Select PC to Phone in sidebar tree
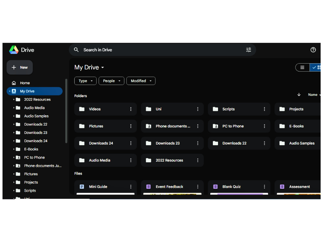Screen dimensions: 323x242 (x=35, y=157)
